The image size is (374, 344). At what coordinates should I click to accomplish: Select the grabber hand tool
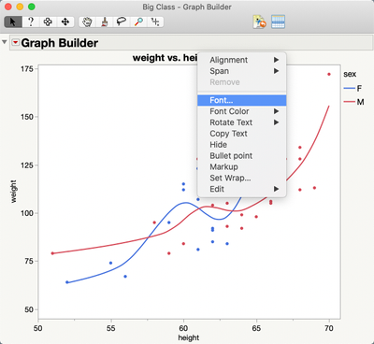87,22
